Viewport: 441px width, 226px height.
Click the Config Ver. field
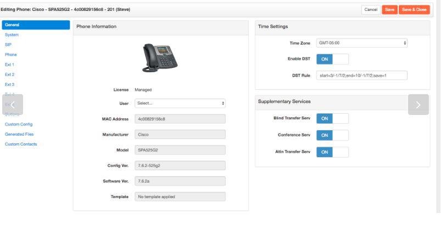coord(180,166)
